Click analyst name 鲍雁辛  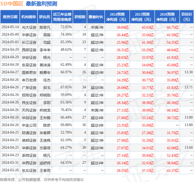click(x=45, y=72)
